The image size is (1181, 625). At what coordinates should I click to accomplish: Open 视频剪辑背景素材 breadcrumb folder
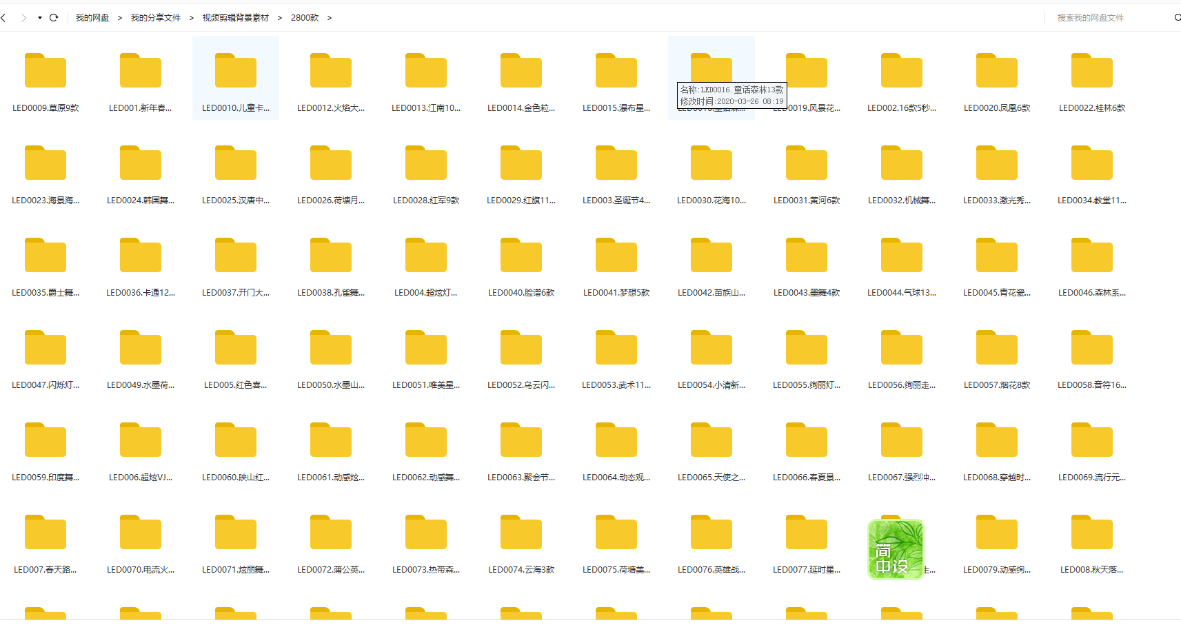[x=235, y=18]
